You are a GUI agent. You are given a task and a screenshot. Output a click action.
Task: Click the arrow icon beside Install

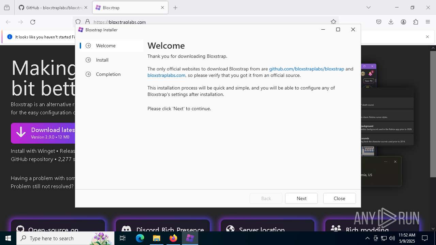(88, 60)
